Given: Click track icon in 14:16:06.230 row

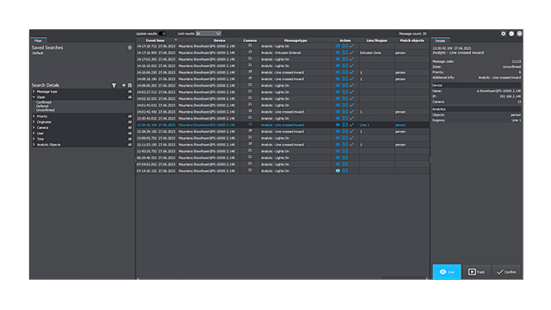Looking at the screenshot, I should click(x=344, y=72).
